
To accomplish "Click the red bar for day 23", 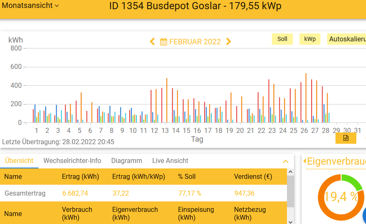I will 269,101.
